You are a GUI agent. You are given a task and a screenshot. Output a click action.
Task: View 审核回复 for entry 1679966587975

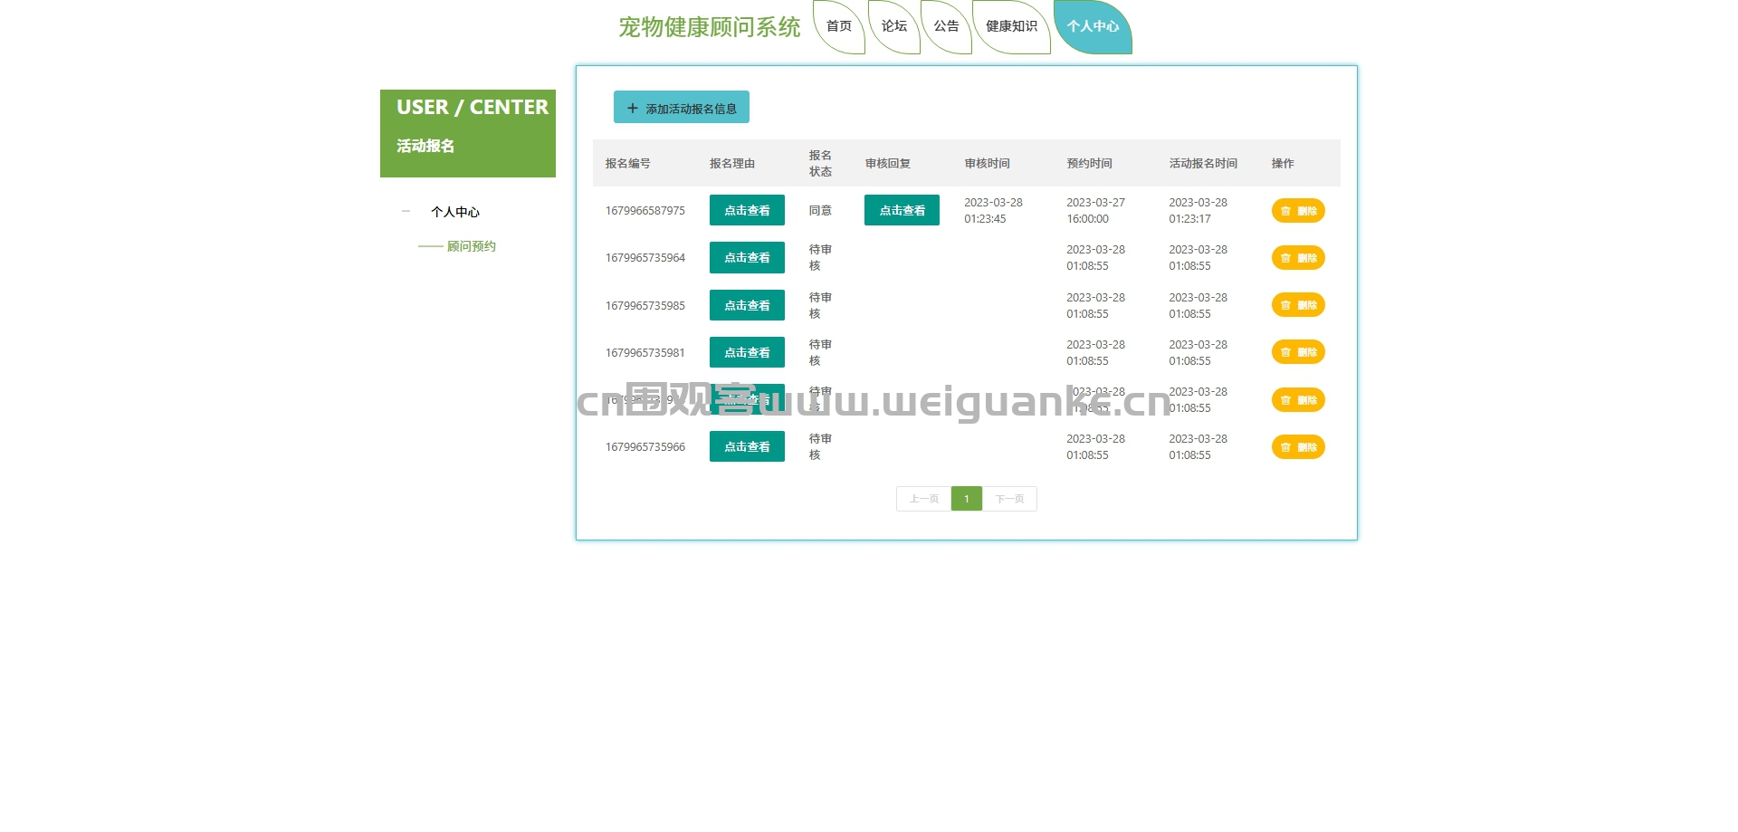click(902, 210)
